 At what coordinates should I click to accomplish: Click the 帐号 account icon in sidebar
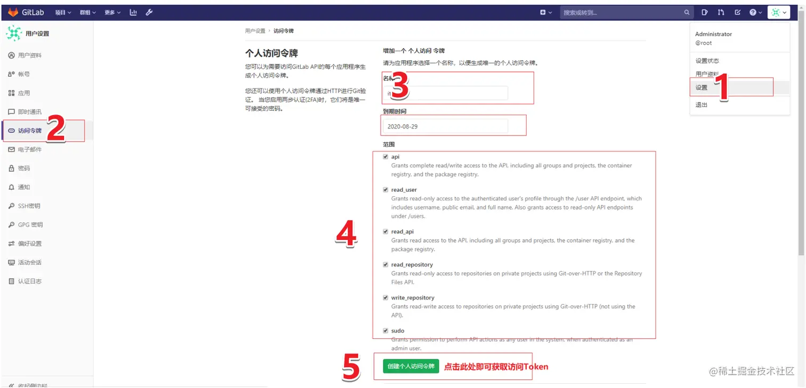[12, 74]
